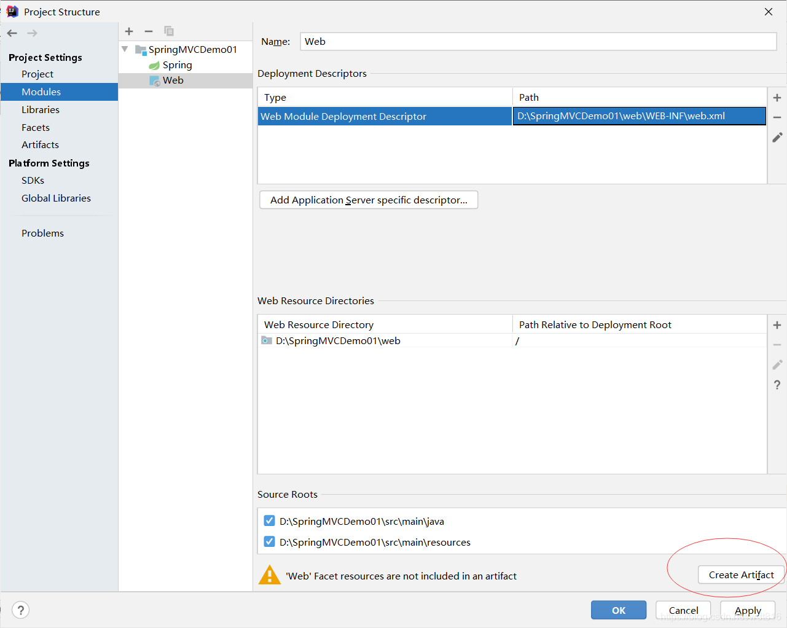Click Cancel to discard changes

683,610
